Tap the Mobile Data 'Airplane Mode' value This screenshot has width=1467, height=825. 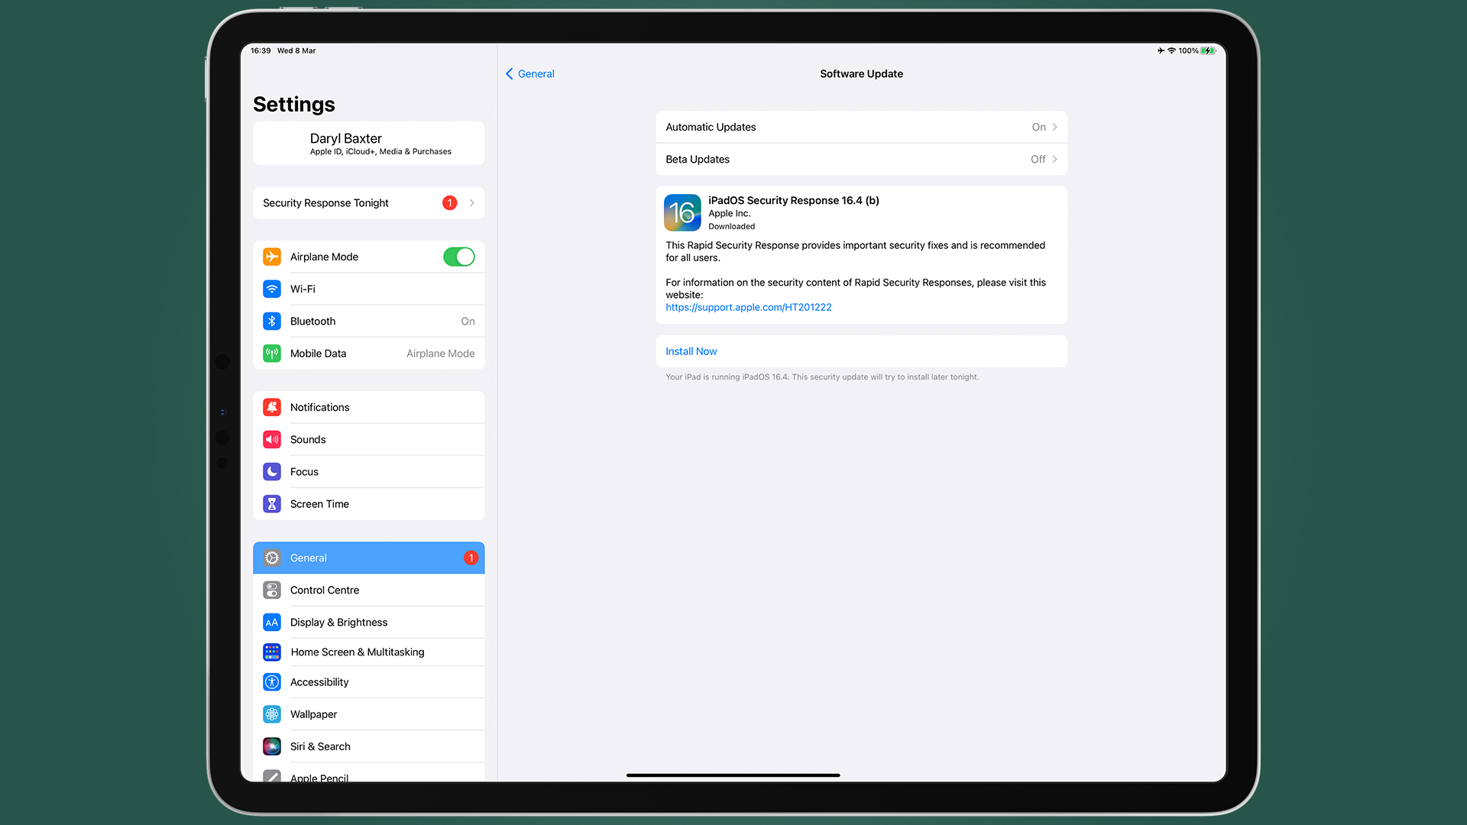coord(440,353)
